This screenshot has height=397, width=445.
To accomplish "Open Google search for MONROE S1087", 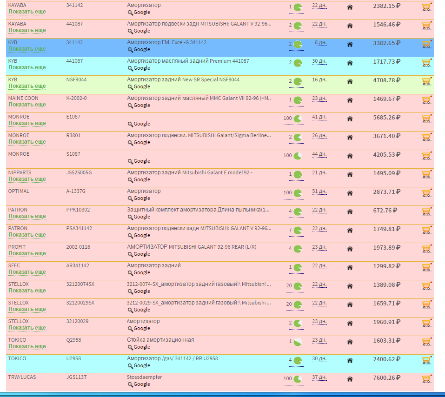I will (x=139, y=161).
